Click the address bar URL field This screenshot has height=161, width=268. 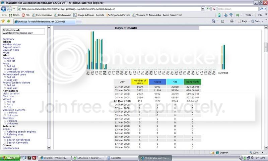[110, 9]
